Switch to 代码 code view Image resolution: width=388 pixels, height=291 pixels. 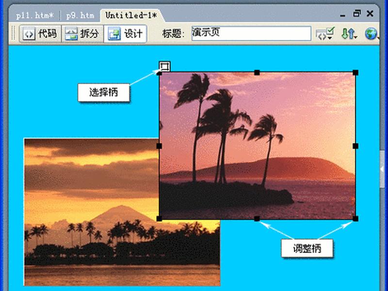40,33
